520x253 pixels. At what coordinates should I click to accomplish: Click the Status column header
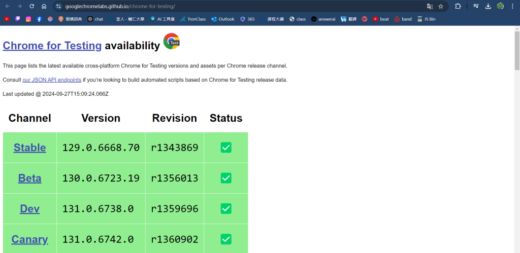click(x=226, y=118)
